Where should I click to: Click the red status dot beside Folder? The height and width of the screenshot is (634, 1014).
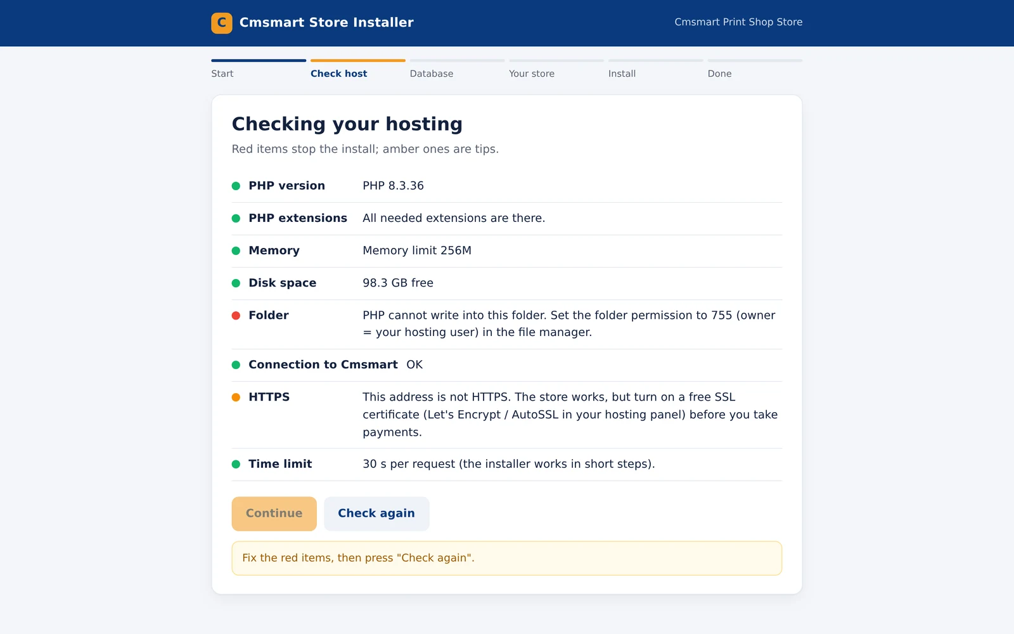236,315
